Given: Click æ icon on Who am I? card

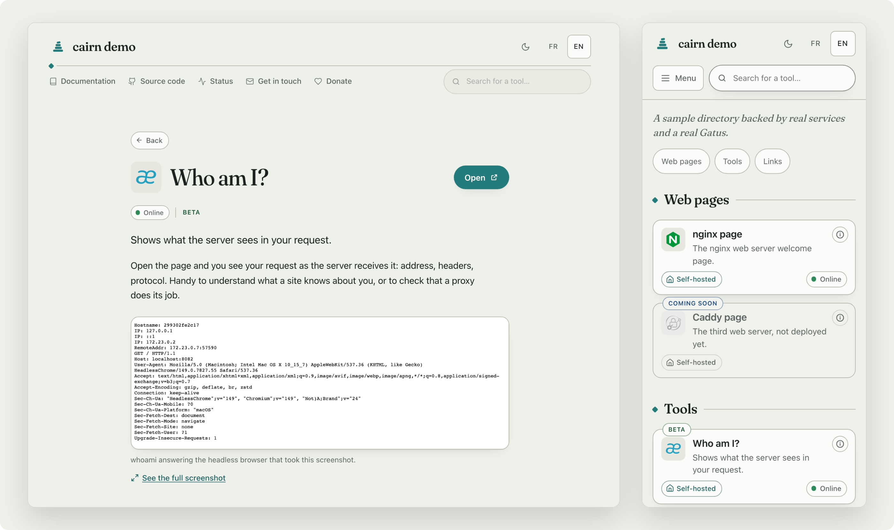Looking at the screenshot, I should click(x=673, y=449).
